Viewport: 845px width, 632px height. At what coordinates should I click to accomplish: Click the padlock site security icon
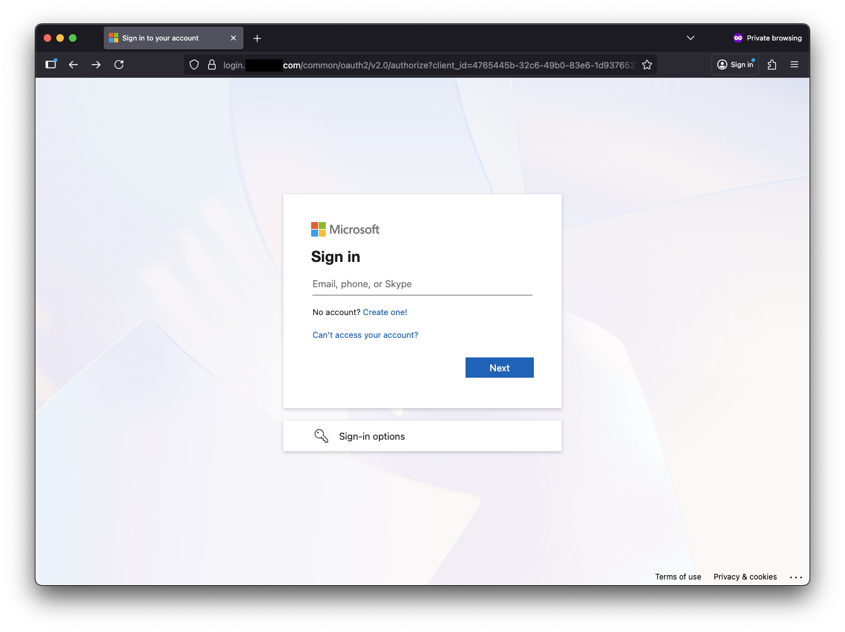212,65
